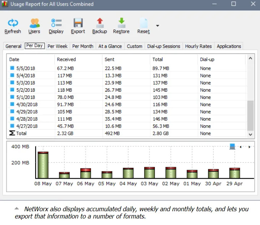
Task: Click the Backup toolbar icon
Action: tap(99, 23)
